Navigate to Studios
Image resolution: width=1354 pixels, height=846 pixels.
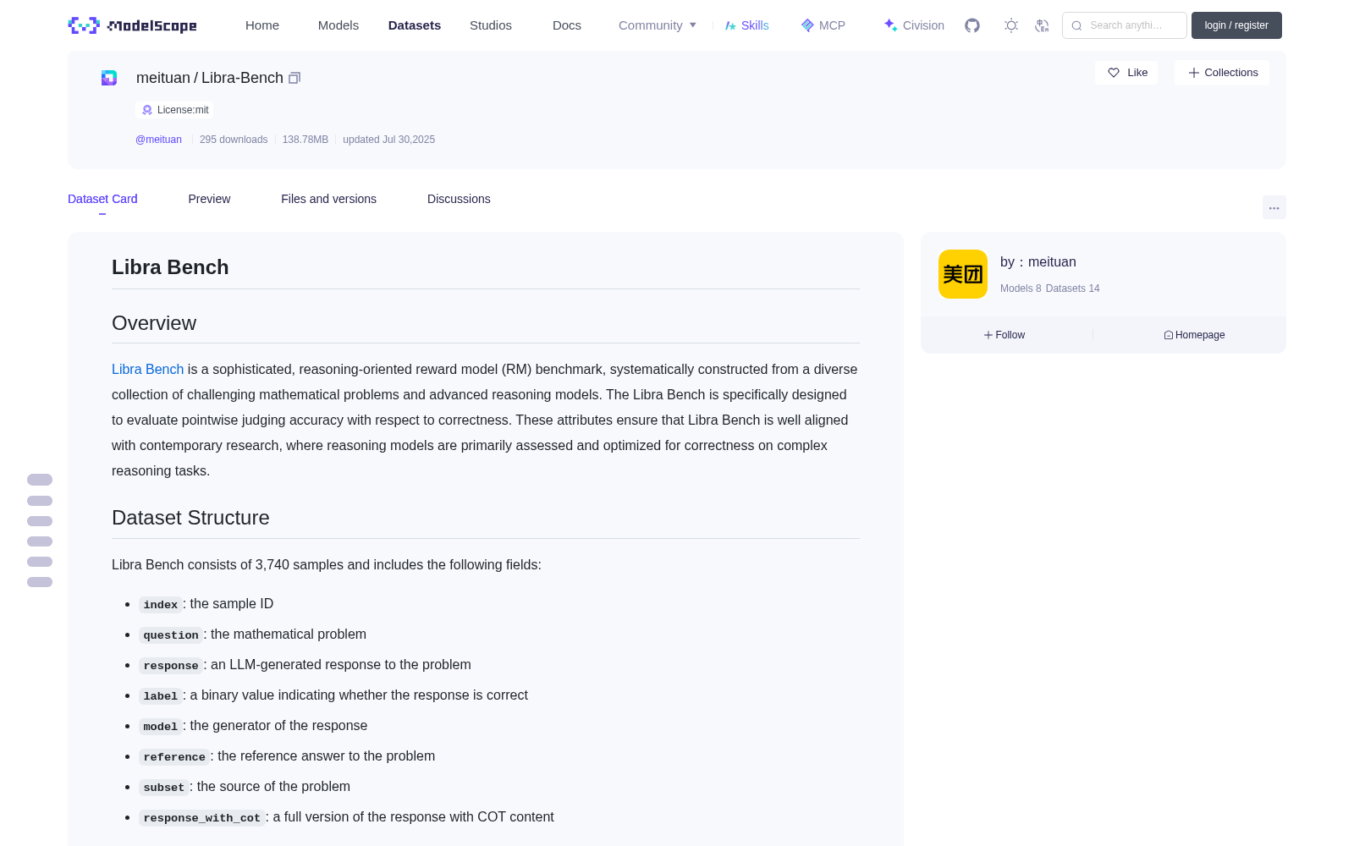(491, 25)
